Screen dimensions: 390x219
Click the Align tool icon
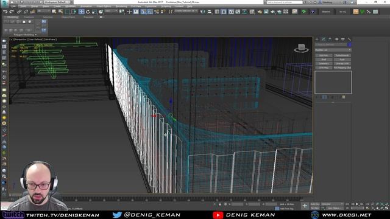[x=210, y=12]
